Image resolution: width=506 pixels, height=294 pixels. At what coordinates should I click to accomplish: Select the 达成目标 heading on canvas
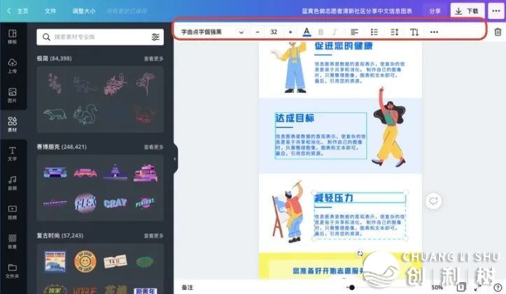click(295, 118)
